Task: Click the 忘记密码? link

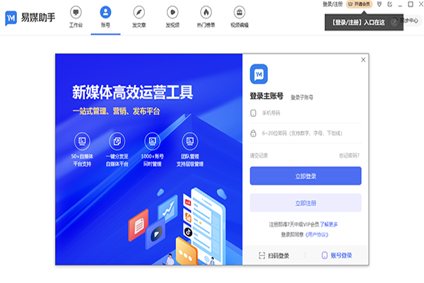Action: [x=349, y=156]
